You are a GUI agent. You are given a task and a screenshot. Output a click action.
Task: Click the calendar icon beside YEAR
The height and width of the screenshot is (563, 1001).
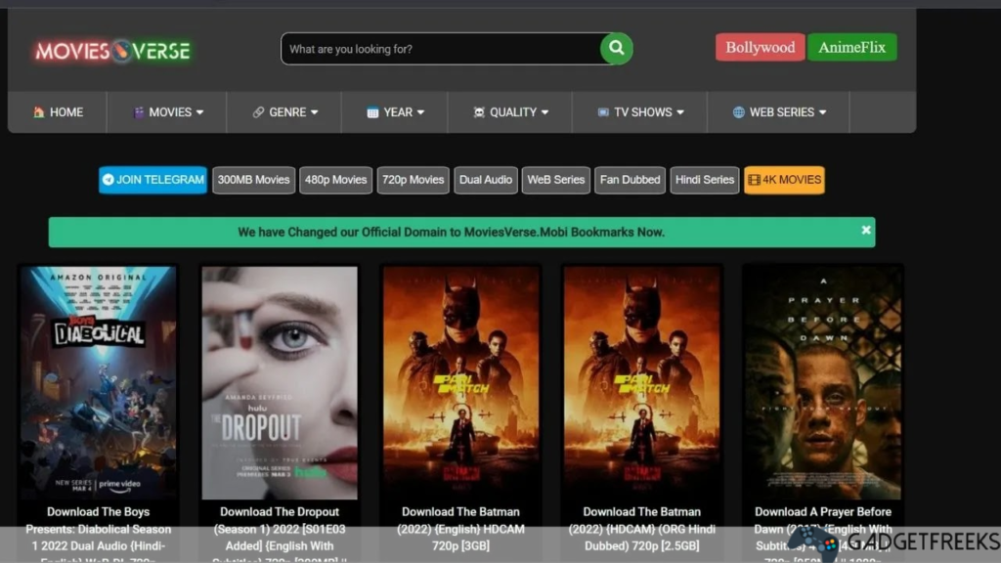pos(373,111)
